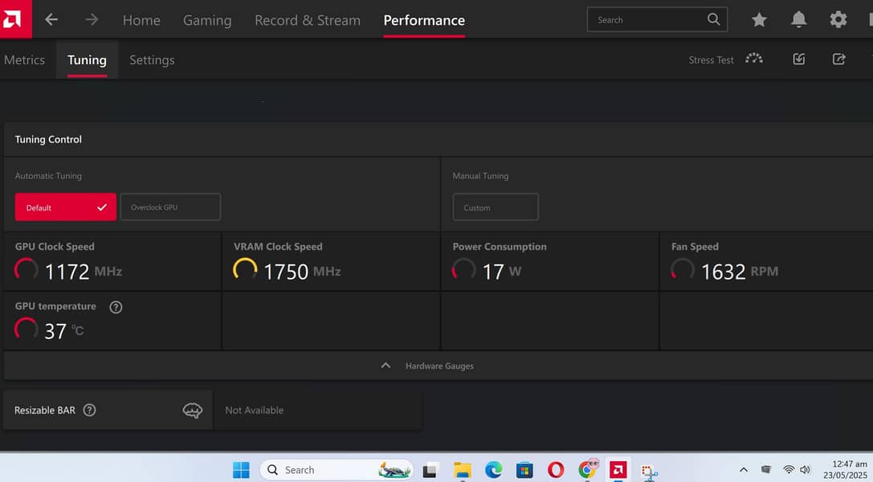Open the Settings sub-tab
This screenshot has width=873, height=482.
[152, 60]
